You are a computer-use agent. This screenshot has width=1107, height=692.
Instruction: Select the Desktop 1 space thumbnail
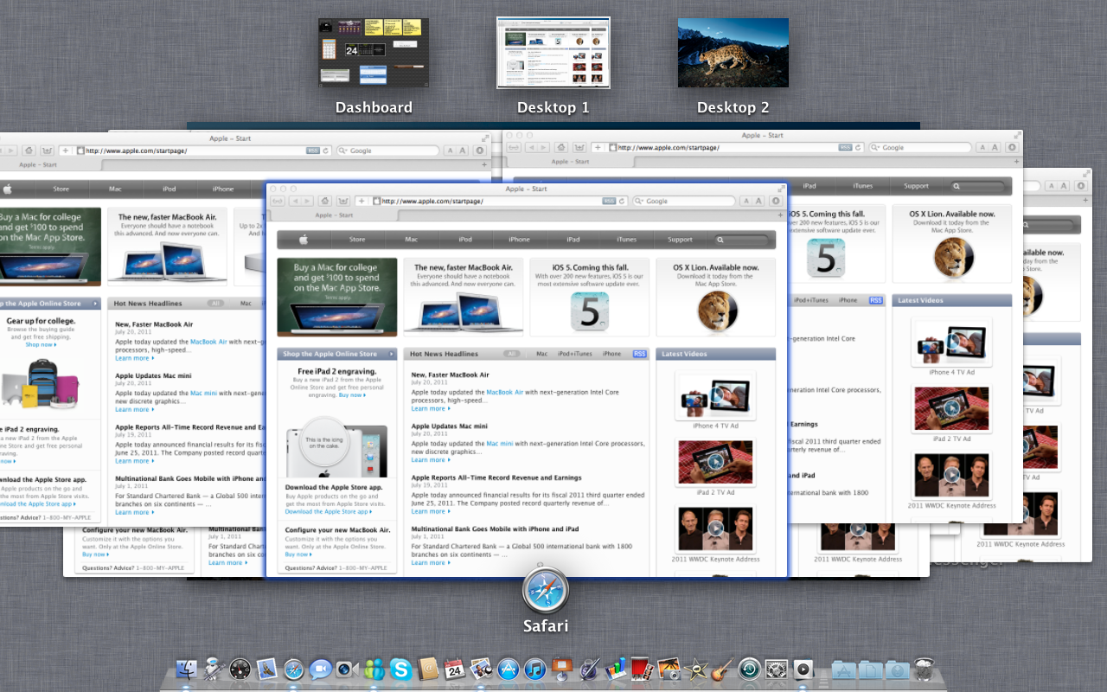(x=553, y=53)
